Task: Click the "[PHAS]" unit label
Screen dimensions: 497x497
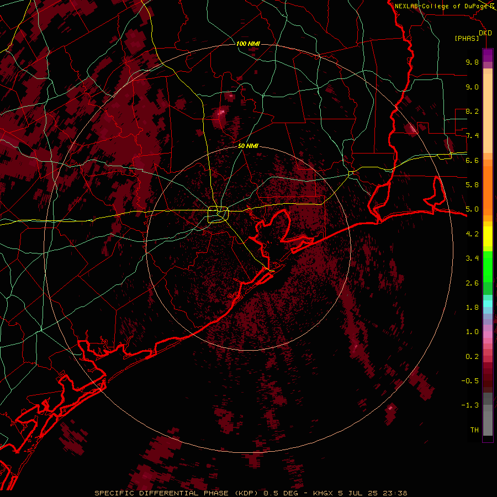Action: pos(467,38)
